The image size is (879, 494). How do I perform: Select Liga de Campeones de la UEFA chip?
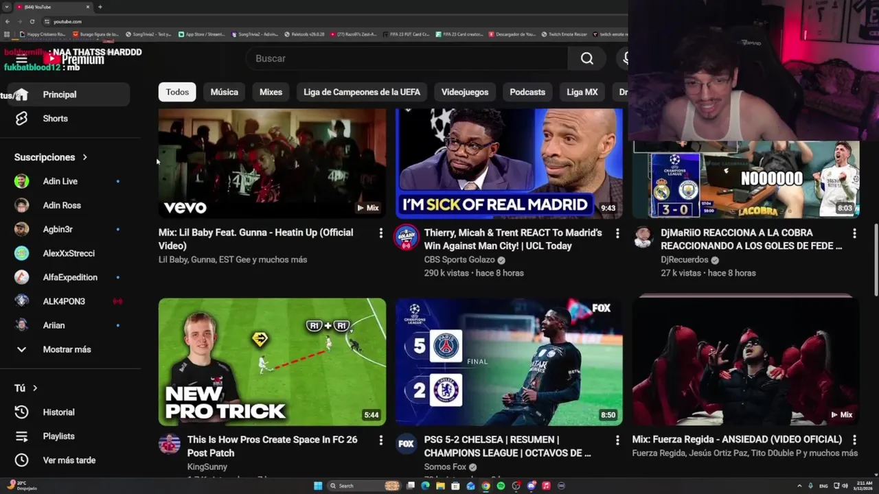362,92
